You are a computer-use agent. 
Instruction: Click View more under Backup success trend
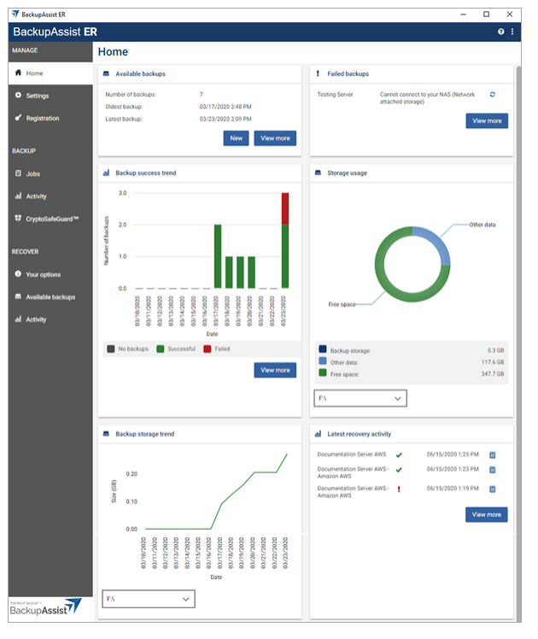point(275,370)
